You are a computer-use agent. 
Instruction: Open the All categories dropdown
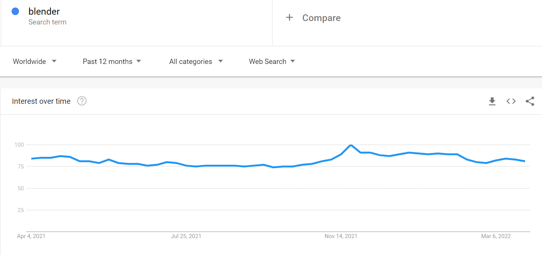196,61
